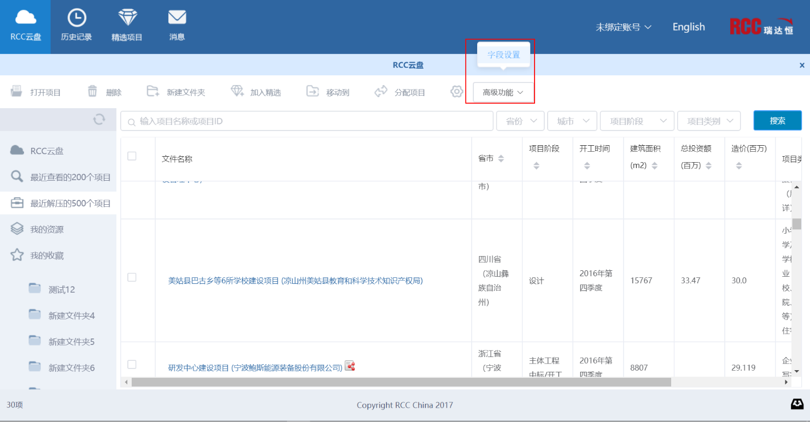The height and width of the screenshot is (422, 810).
Task: Click the RCC 瑞达恒 logo
Action: tap(761, 27)
